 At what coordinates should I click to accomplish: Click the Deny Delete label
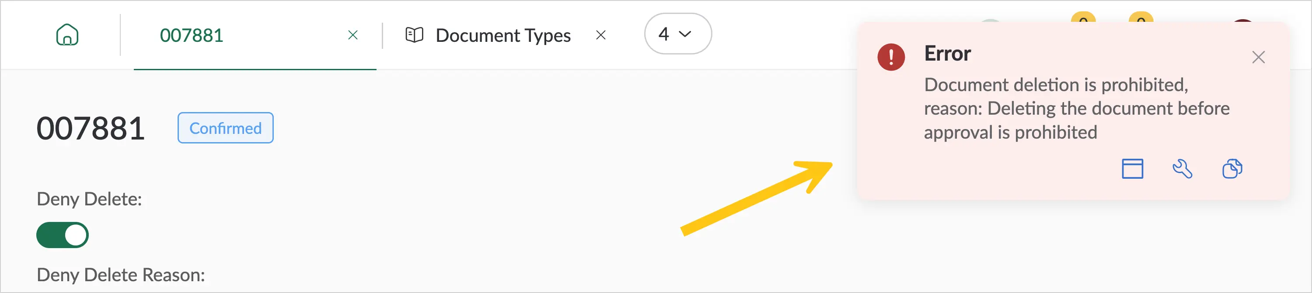[89, 199]
